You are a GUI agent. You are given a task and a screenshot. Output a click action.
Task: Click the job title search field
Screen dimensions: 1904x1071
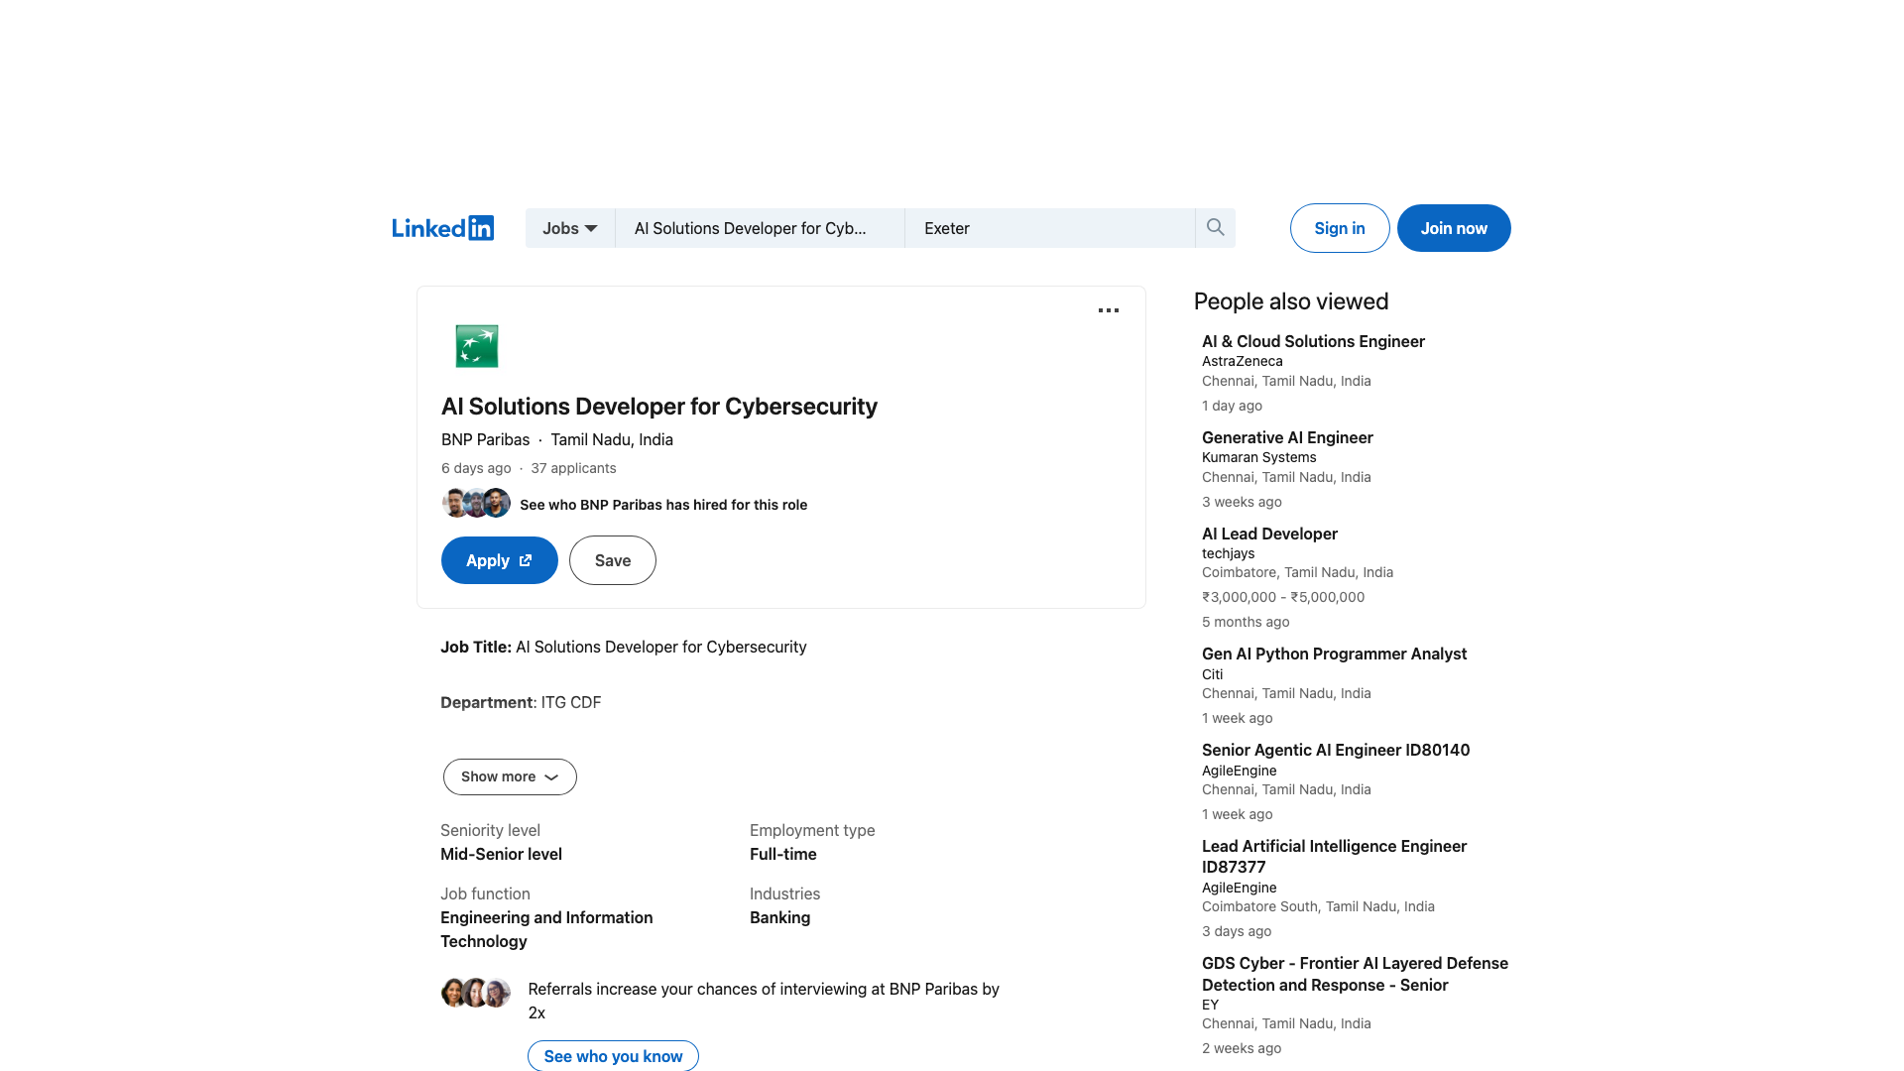pos(760,228)
